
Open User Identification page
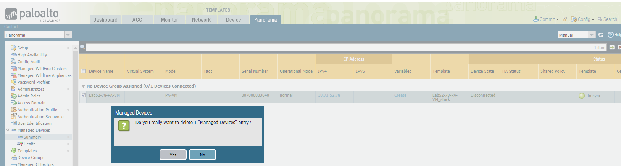click(34, 123)
